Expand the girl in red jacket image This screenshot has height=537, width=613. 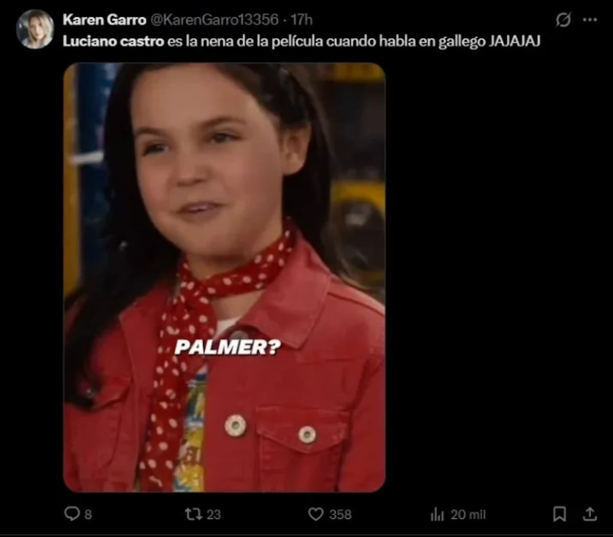pos(224,277)
